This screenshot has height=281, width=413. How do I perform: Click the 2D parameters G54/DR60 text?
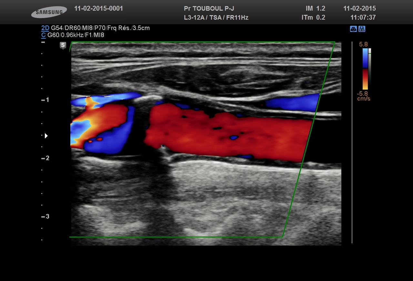tap(100, 28)
